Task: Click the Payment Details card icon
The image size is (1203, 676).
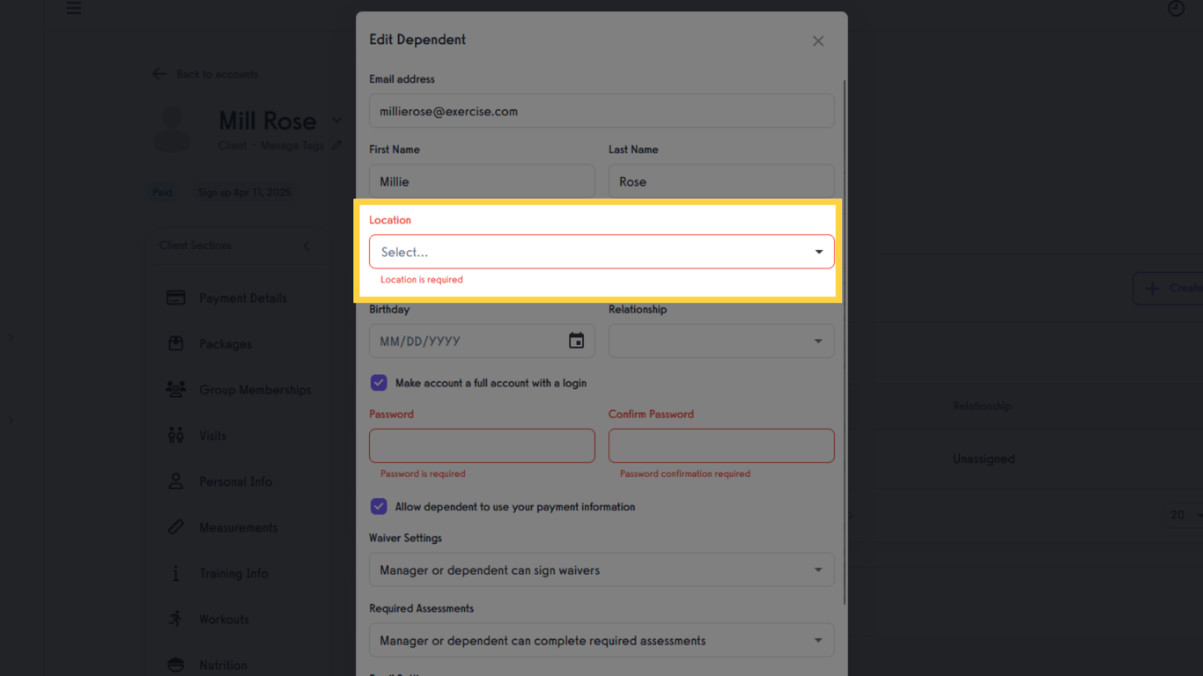Action: tap(176, 298)
